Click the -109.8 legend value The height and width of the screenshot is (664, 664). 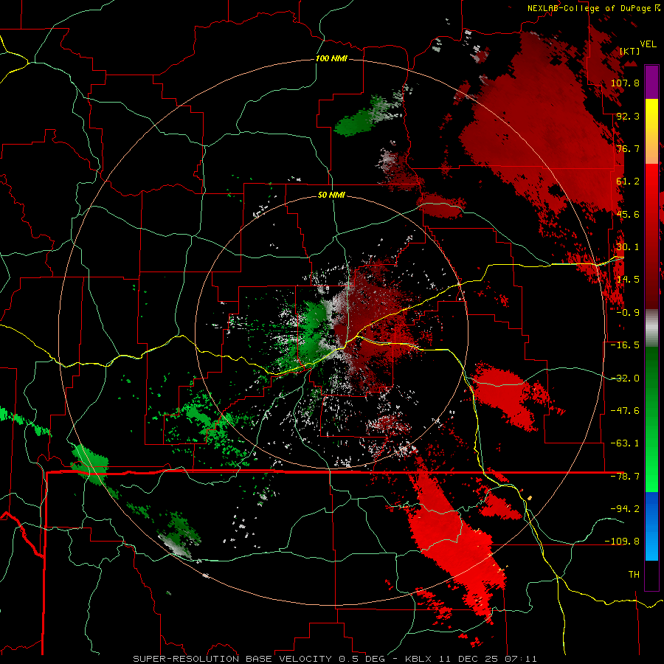point(622,542)
